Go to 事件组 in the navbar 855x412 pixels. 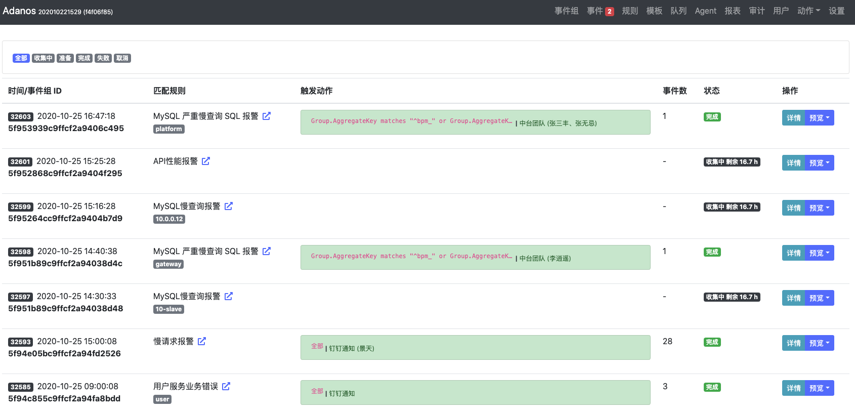pyautogui.click(x=567, y=11)
